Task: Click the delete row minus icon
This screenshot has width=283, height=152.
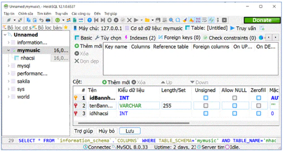Action: (116, 20)
